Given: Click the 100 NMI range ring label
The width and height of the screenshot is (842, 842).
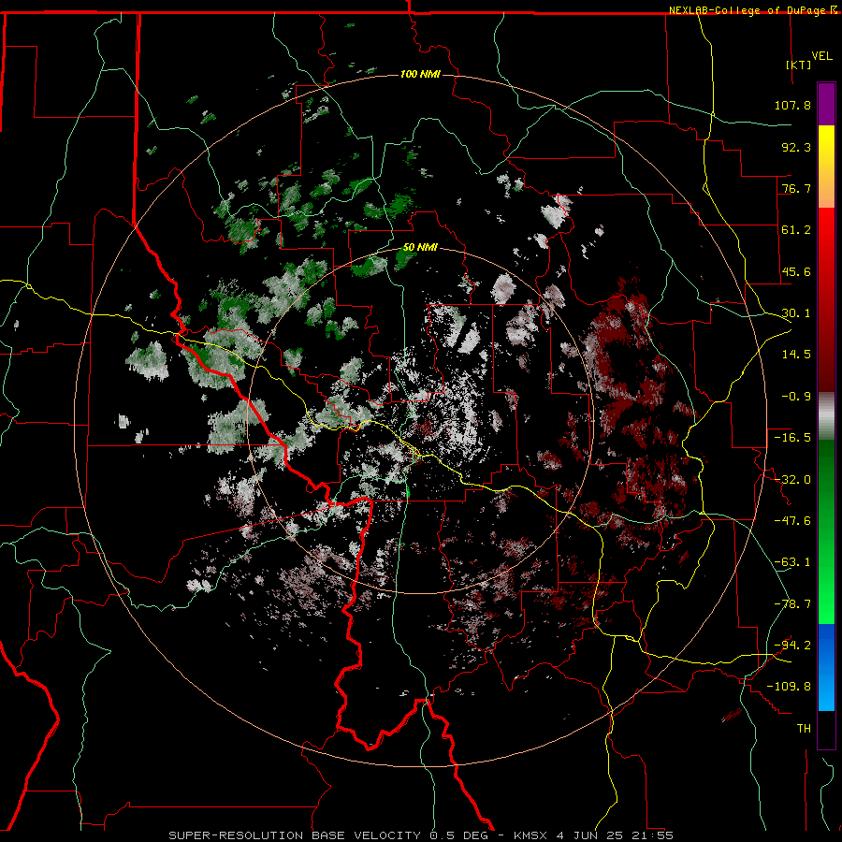Looking at the screenshot, I should 420,74.
